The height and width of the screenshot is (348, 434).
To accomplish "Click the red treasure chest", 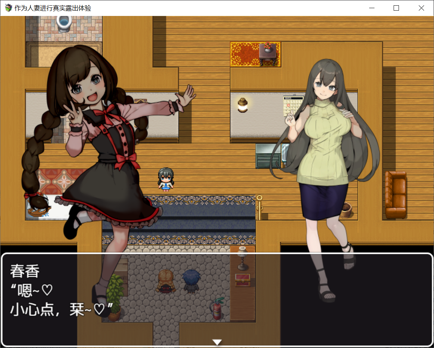I will coord(243,280).
